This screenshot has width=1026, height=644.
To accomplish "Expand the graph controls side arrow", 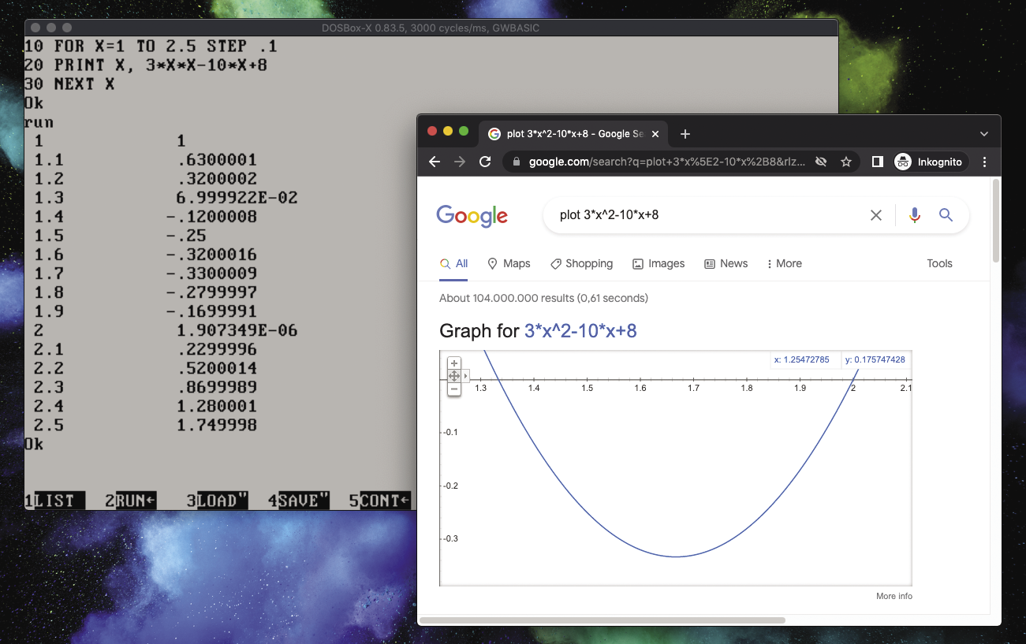I will click(466, 376).
